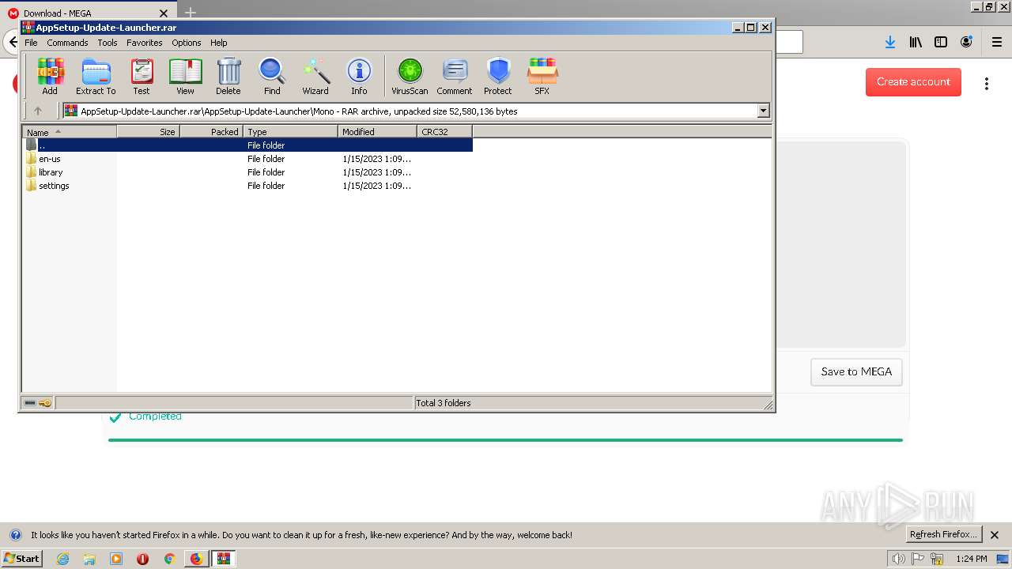Click the Create account button on MEGA
Viewport: 1012px width, 569px height.
[x=913, y=81]
